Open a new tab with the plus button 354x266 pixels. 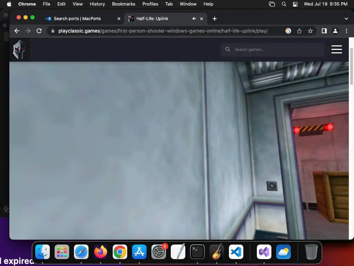[214, 19]
